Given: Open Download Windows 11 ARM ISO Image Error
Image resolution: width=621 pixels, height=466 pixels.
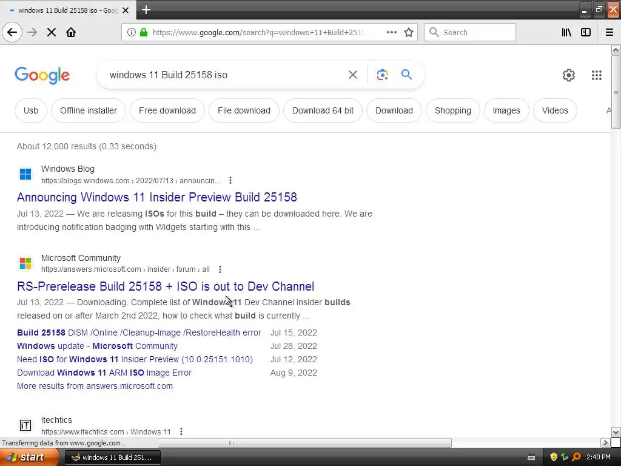Looking at the screenshot, I should (104, 373).
